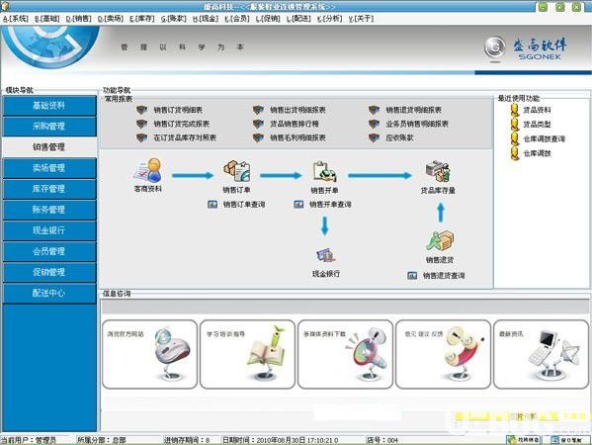
Task: Click the 仓库调拨查询 recent function text
Action: tap(544, 139)
